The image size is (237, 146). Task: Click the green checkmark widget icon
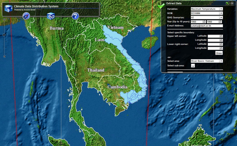[x=161, y=5]
